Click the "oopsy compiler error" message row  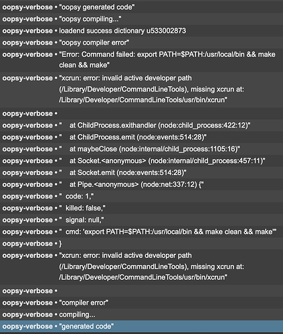[x=141, y=42]
